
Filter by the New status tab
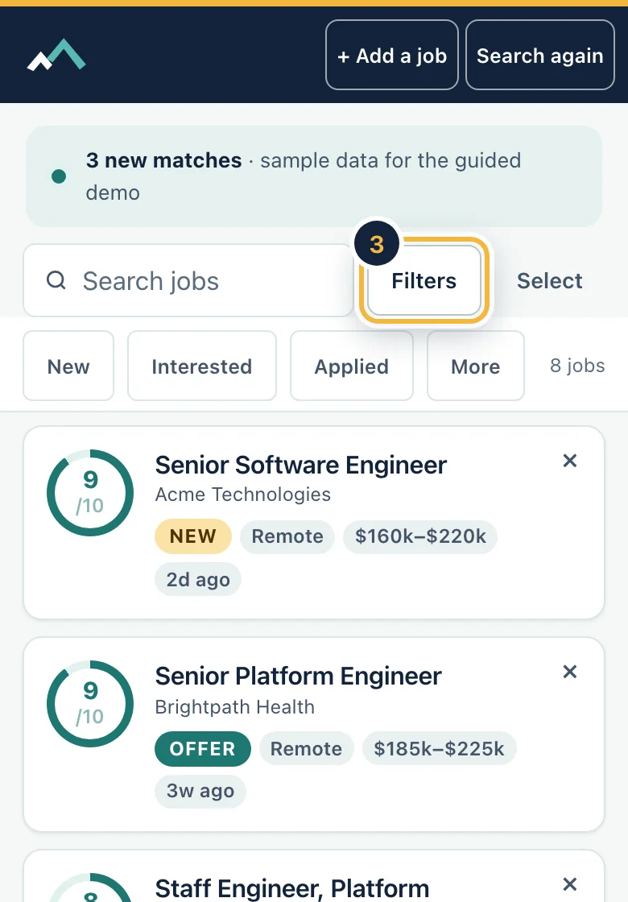pos(68,366)
